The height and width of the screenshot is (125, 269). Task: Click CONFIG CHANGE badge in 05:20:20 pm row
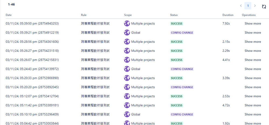pos(182,87)
